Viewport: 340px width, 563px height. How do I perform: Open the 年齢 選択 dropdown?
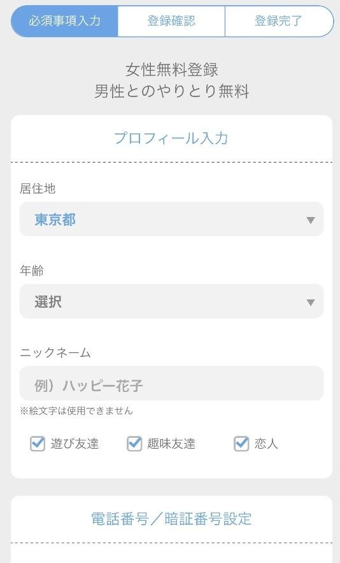pyautogui.click(x=171, y=301)
